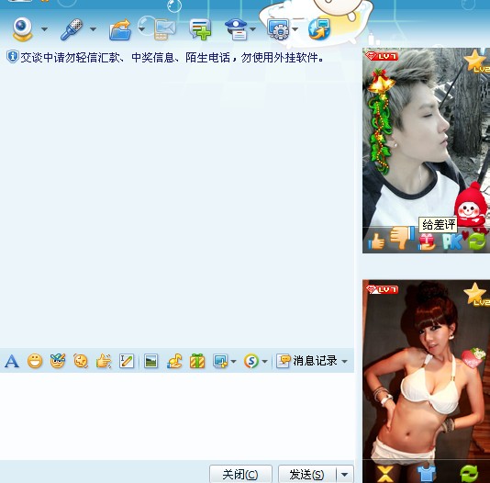Screen dimensions: 490x483
Task: Expand the send file dropdown arrow
Action: (141, 29)
